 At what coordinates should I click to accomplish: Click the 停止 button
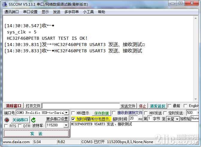coord(142,106)
